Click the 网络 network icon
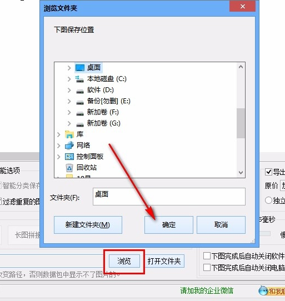This screenshot has height=301, width=285. click(x=69, y=146)
